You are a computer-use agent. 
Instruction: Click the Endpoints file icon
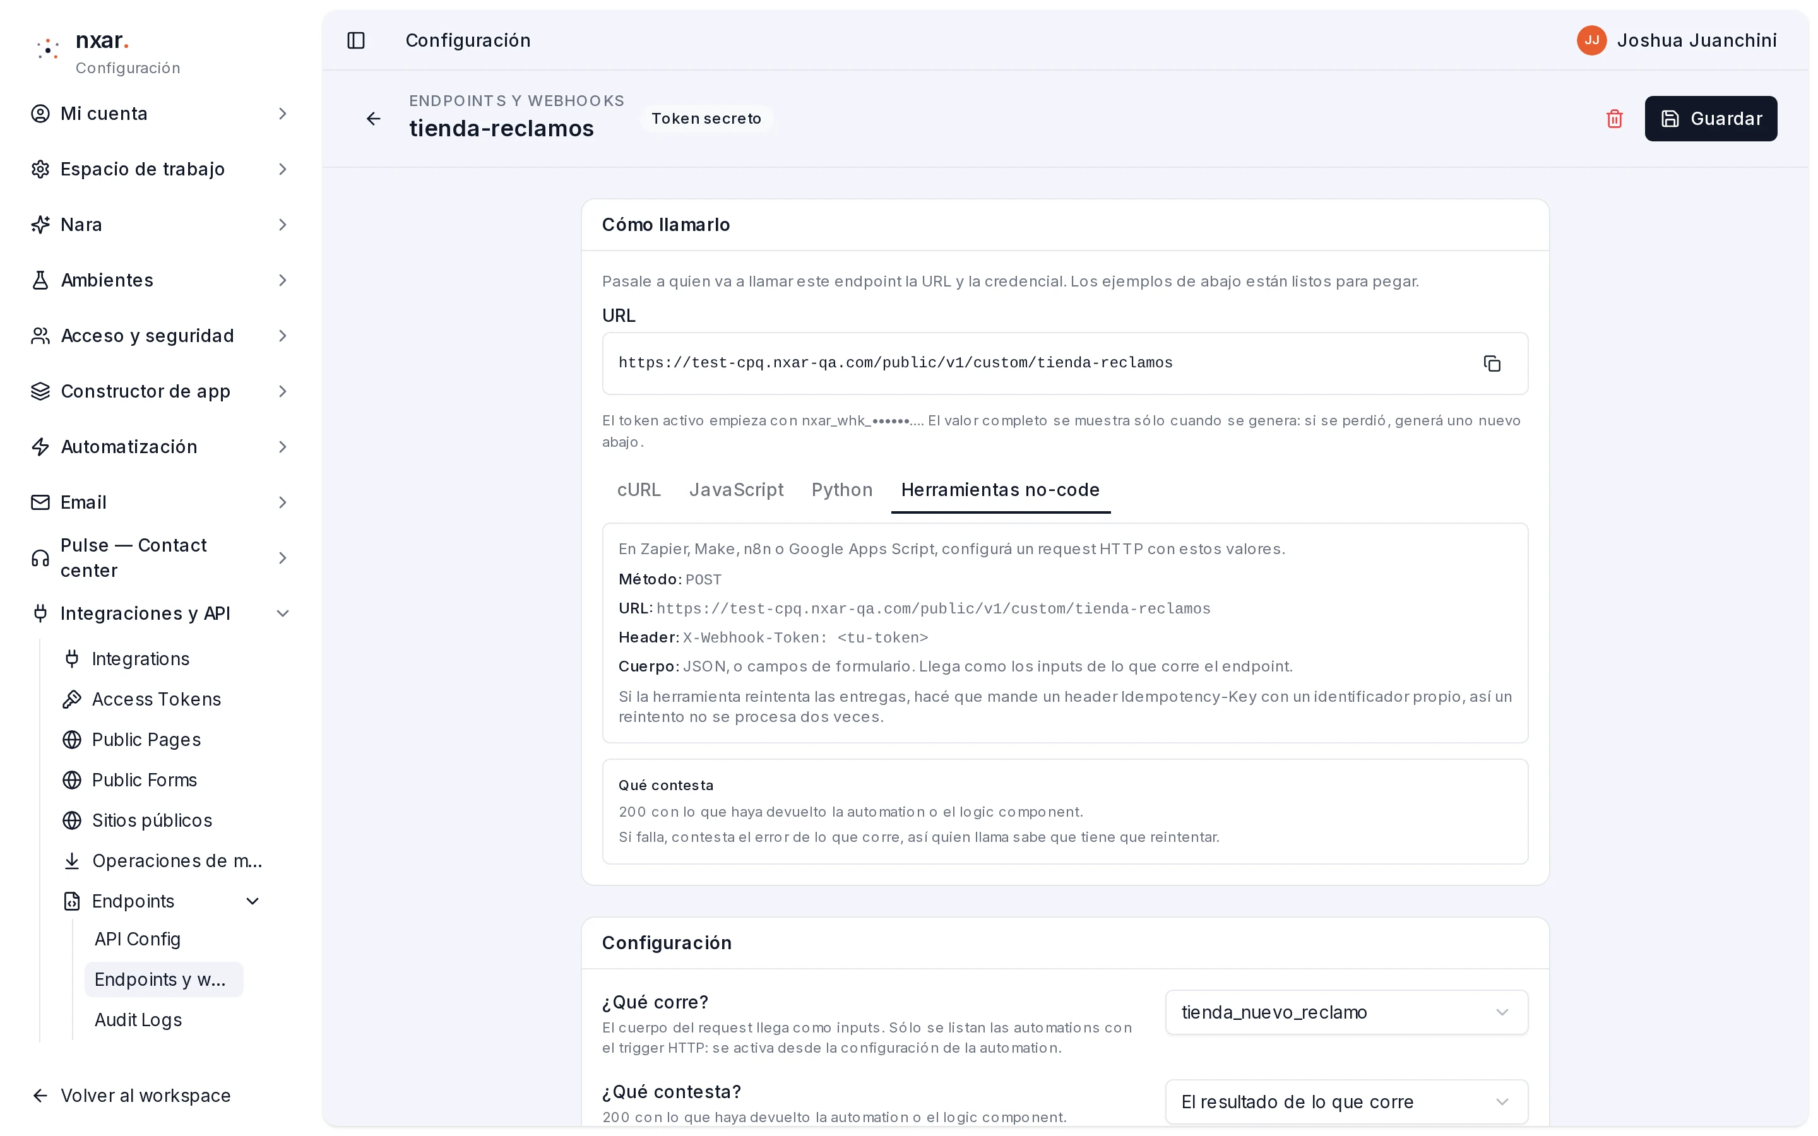tap(72, 902)
